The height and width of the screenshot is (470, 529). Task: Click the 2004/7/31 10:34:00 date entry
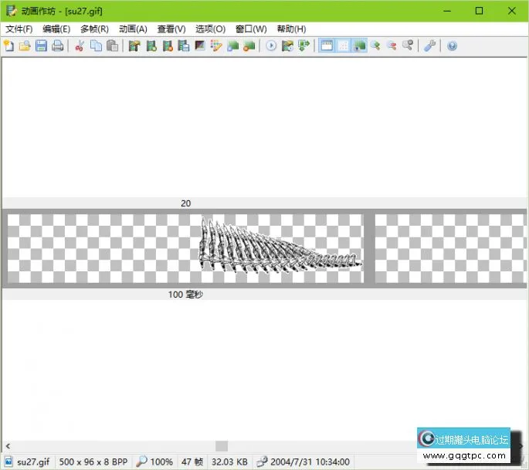310,461
